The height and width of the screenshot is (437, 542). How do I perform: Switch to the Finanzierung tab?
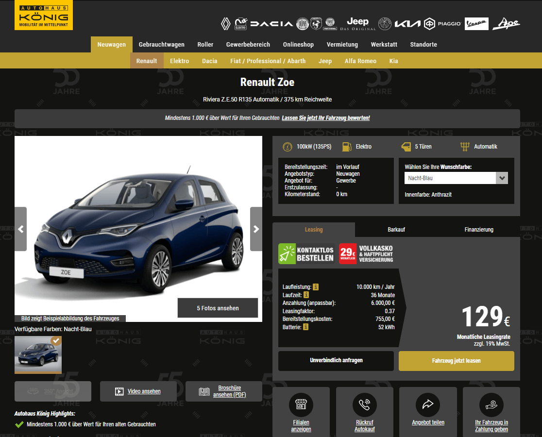479,229
